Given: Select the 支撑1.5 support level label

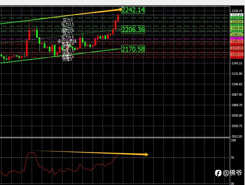Looking at the screenshot, I should [x=68, y=50].
